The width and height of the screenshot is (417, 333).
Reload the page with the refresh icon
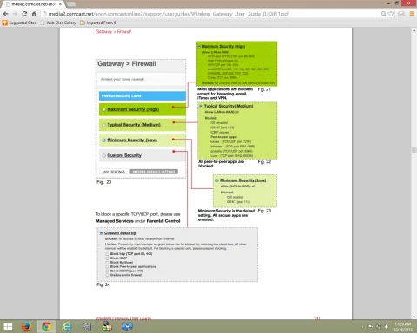[x=24, y=14]
